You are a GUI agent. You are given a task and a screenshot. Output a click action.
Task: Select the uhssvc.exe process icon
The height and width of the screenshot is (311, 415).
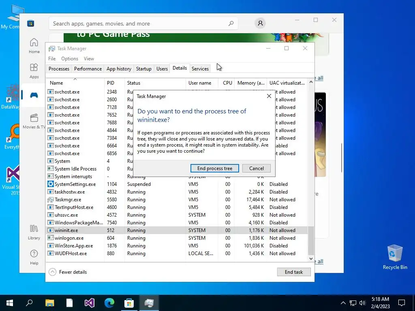[x=51, y=215]
